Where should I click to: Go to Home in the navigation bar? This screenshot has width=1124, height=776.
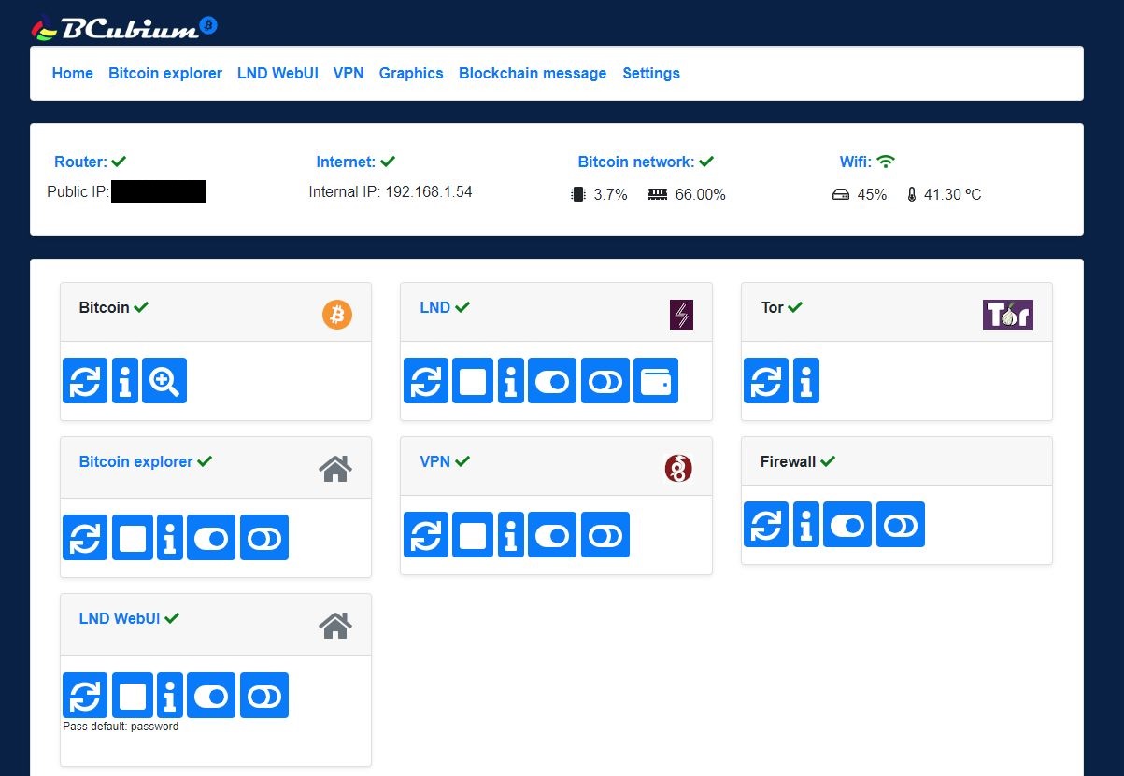point(73,73)
